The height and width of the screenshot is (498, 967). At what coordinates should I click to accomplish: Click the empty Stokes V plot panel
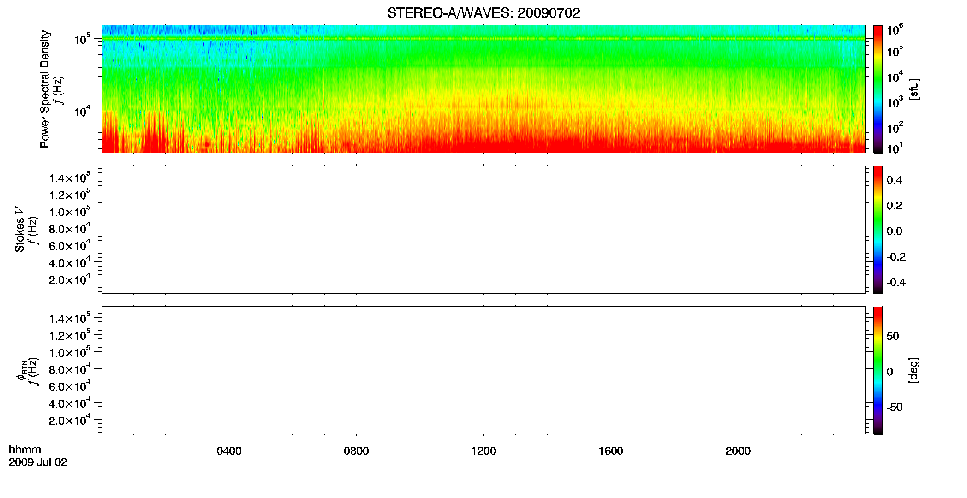483,230
